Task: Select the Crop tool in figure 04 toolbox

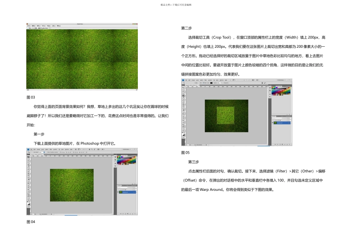Action: (28, 165)
